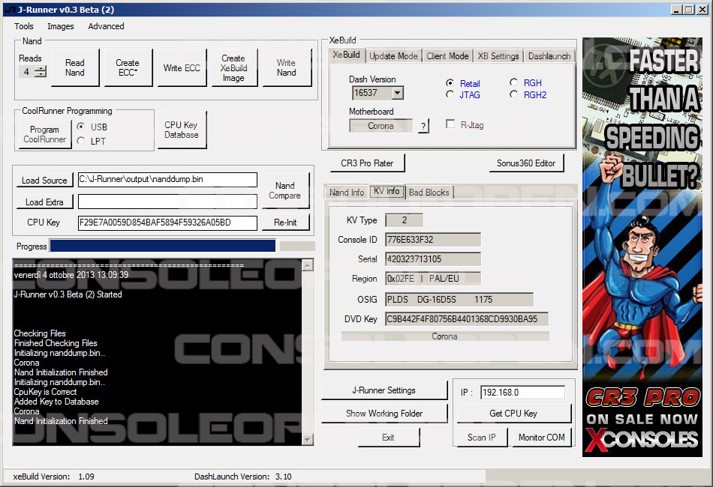Select the JTAG radio option
Screen dimensions: 713x487
pyautogui.click(x=450, y=95)
